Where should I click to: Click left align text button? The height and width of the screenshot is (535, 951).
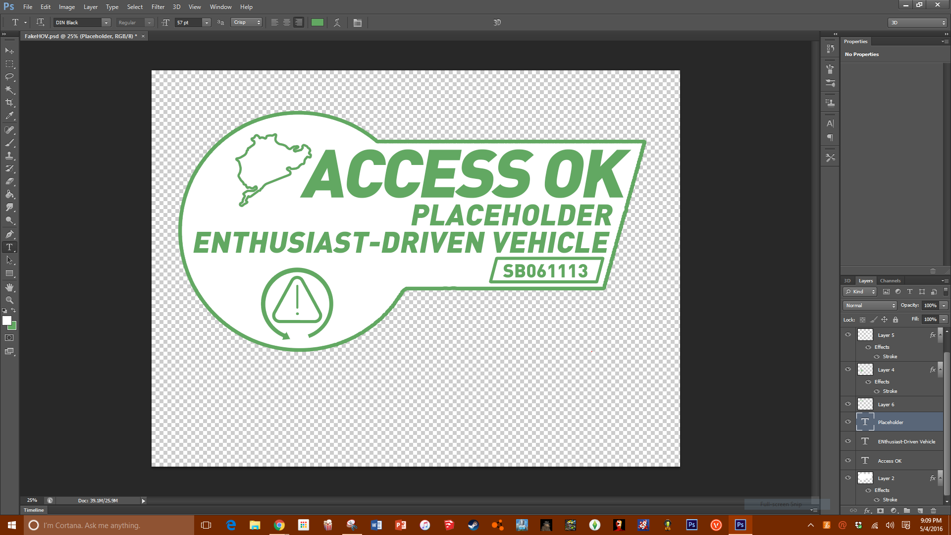tap(274, 22)
